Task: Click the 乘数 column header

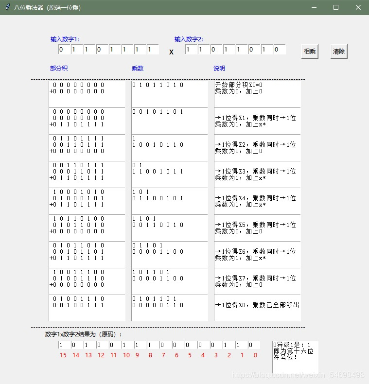Action: coord(138,69)
